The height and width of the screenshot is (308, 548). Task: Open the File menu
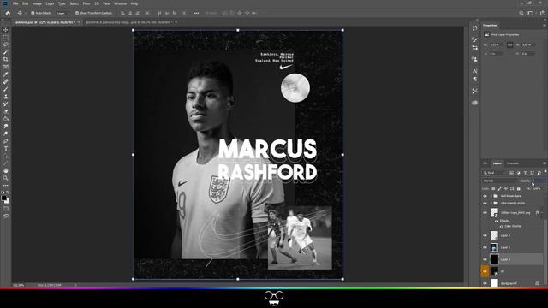coord(15,3)
